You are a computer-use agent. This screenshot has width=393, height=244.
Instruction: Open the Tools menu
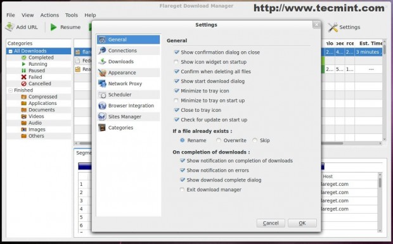point(72,15)
